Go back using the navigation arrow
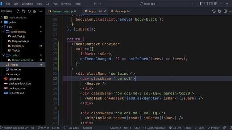 tap(95, 4)
